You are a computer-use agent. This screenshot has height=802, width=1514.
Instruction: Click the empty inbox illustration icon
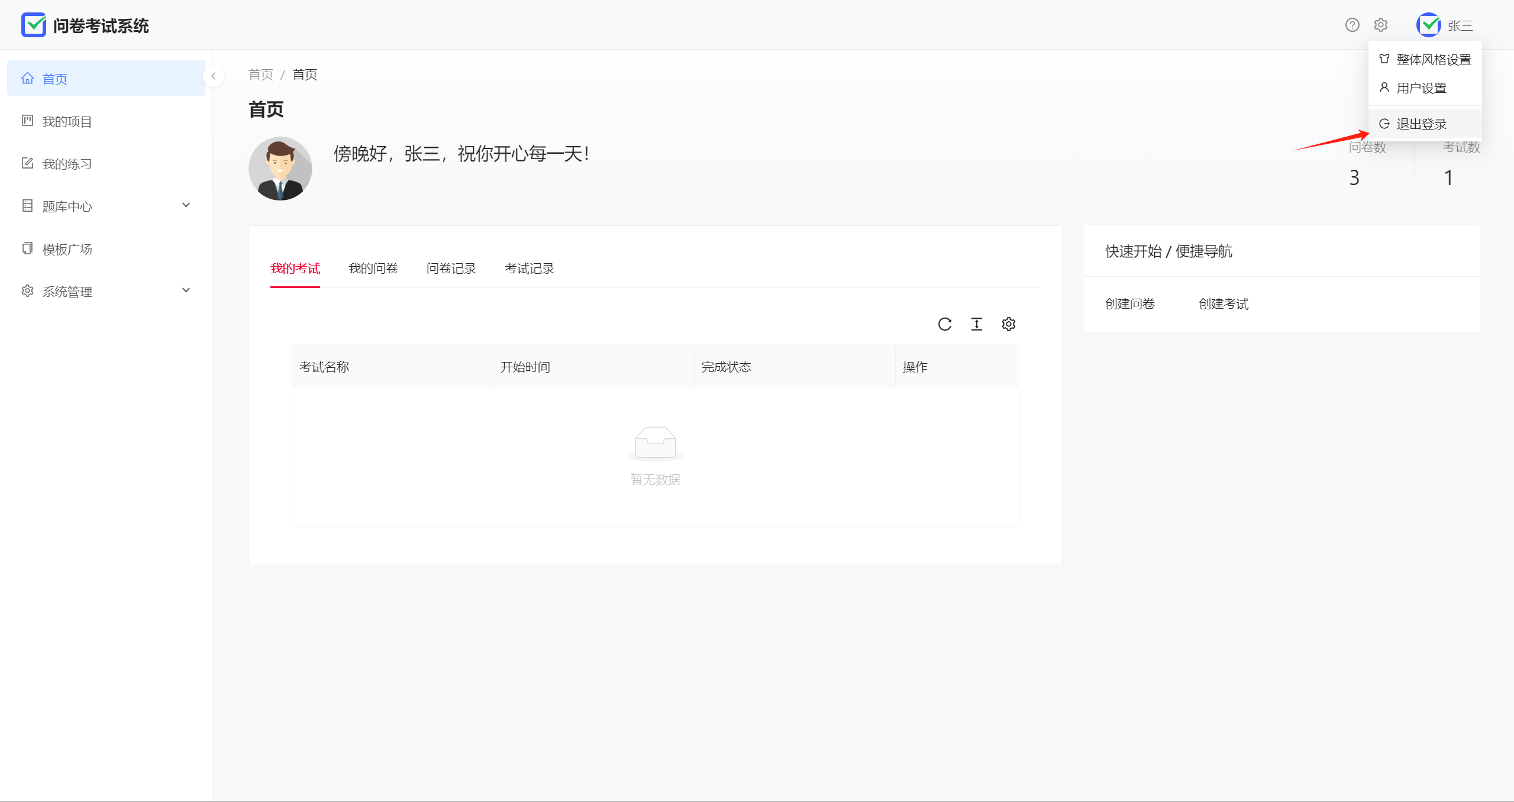pyautogui.click(x=656, y=444)
